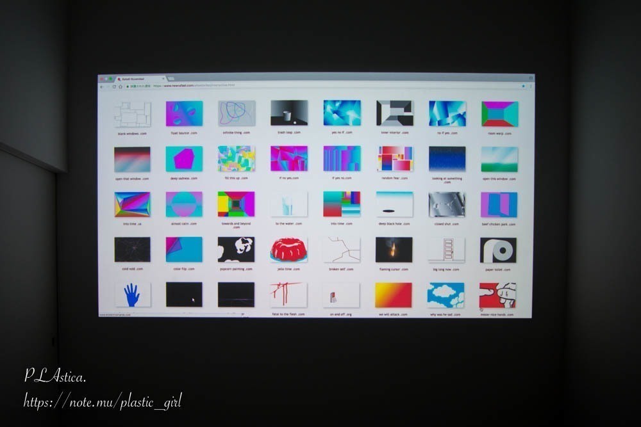Open the red jello time thumbnail
This screenshot has width=641, height=427.
288,250
